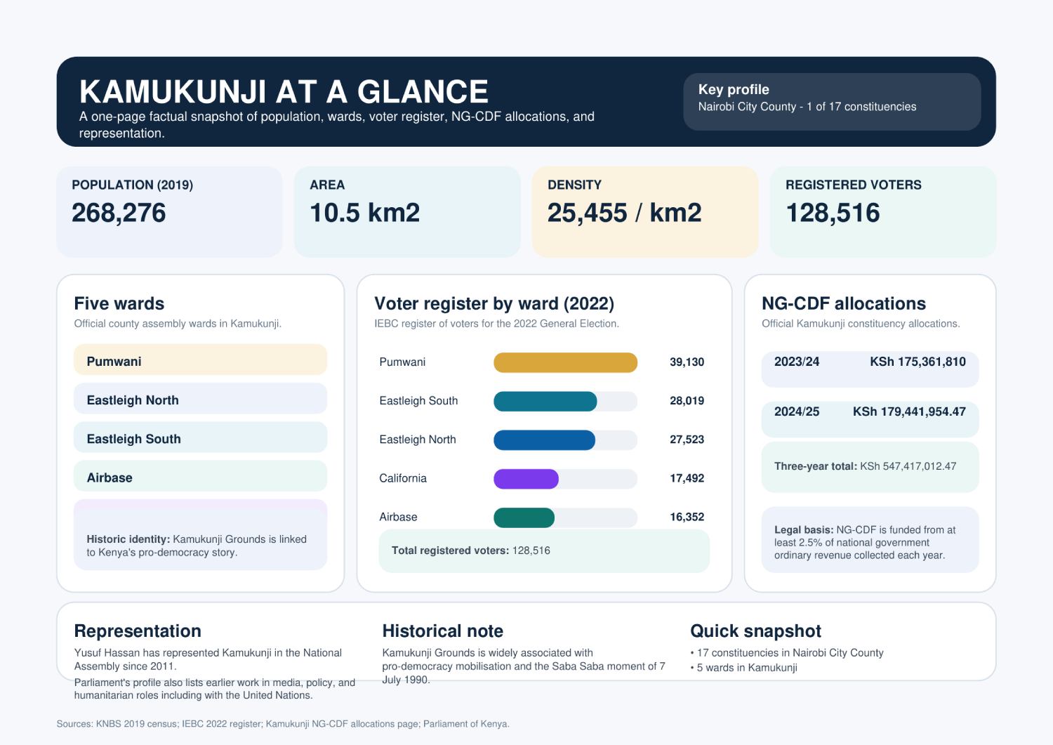Click the teal Airbase voter bar
The width and height of the screenshot is (1053, 745).
(x=524, y=517)
